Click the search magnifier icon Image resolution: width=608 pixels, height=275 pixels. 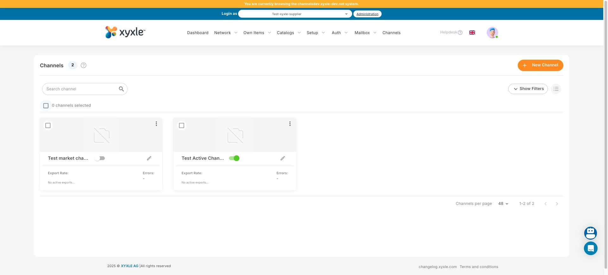pos(121,89)
